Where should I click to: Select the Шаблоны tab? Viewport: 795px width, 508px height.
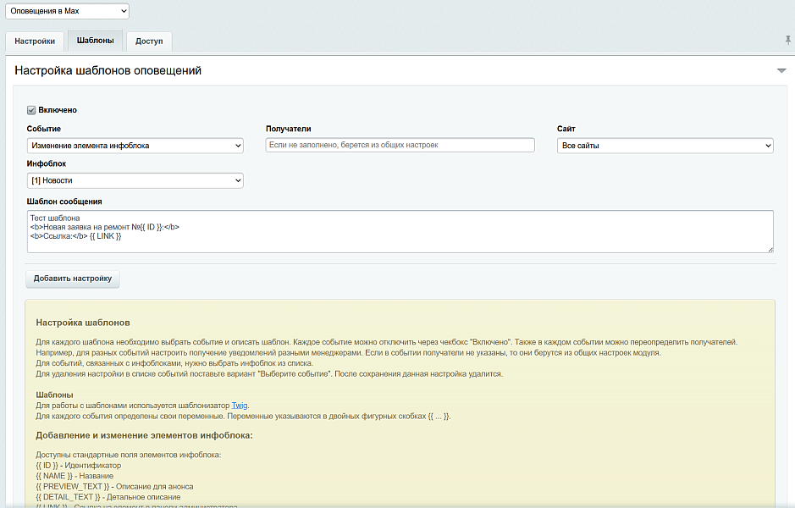(x=95, y=41)
